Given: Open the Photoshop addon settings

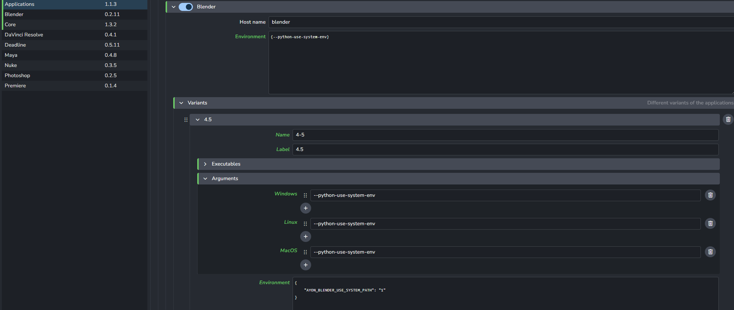Looking at the screenshot, I should tap(17, 75).
